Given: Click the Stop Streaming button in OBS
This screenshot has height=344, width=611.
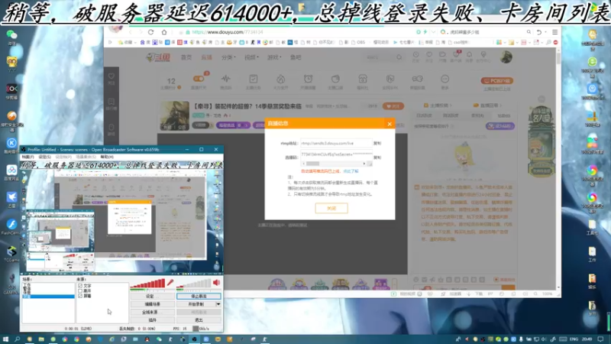Looking at the screenshot, I should (199, 297).
